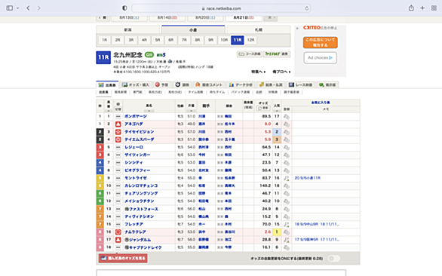
Task: Click the Ad choices button
Action: pyautogui.click(x=321, y=58)
